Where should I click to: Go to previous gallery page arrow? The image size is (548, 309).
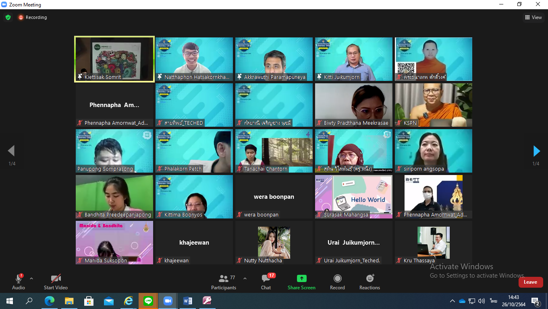coord(11,151)
